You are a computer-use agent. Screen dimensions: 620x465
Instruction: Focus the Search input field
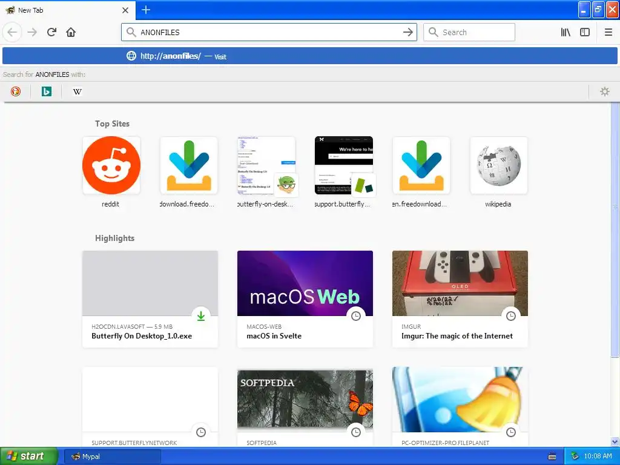tap(469, 32)
